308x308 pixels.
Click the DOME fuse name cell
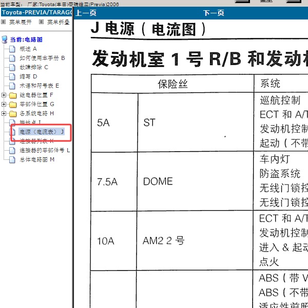[x=195, y=181]
